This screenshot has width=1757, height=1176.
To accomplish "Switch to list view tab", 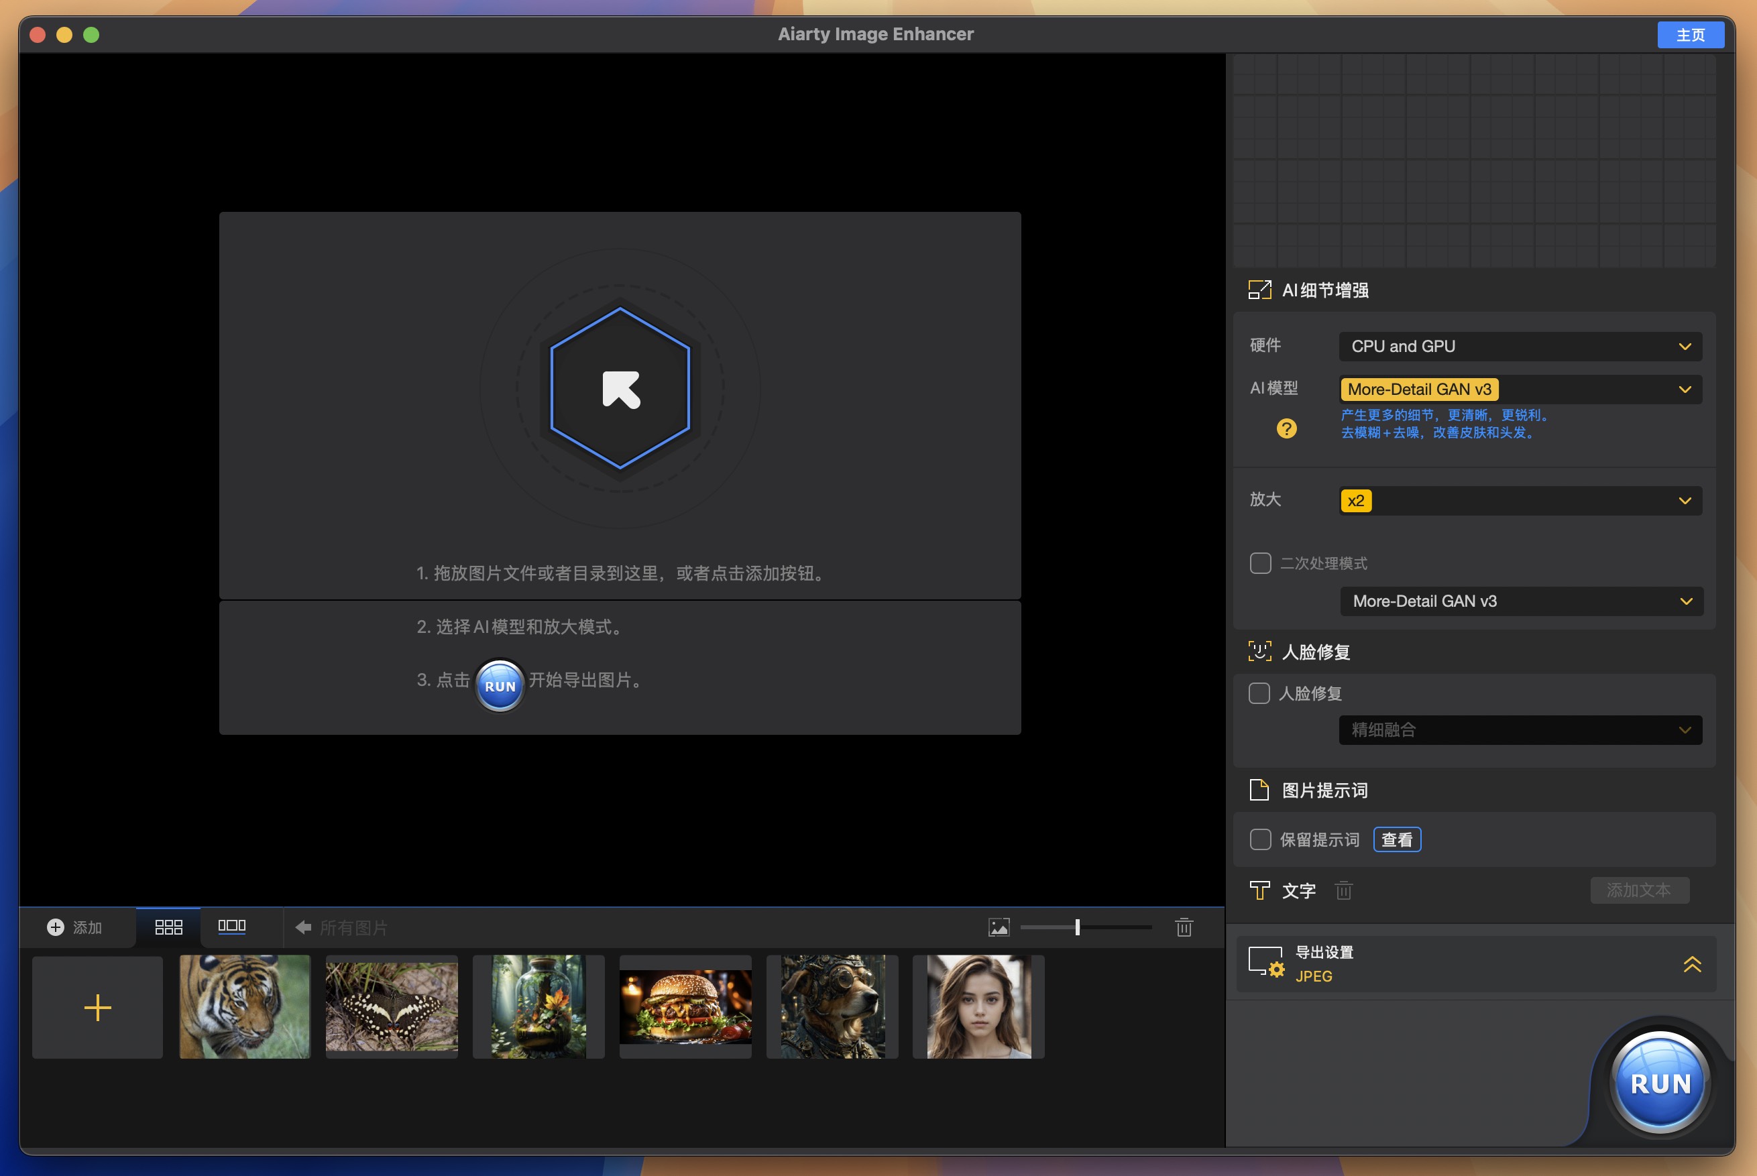I will [232, 927].
